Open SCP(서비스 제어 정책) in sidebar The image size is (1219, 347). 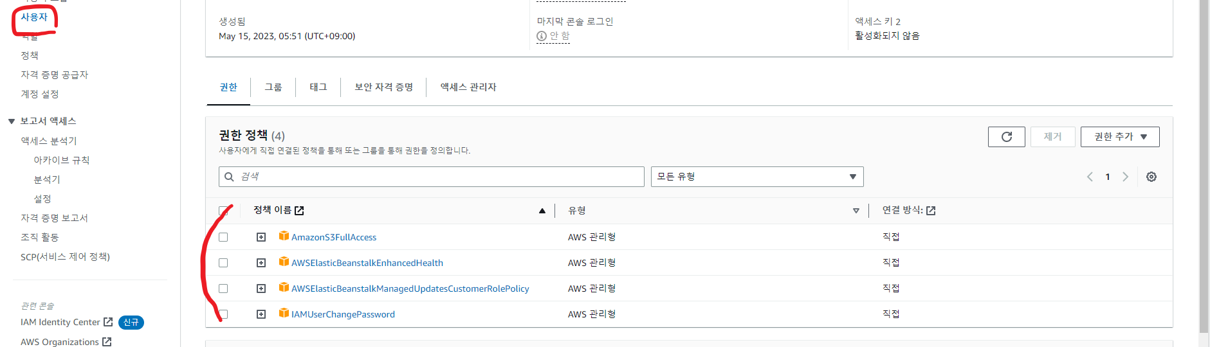click(x=66, y=256)
